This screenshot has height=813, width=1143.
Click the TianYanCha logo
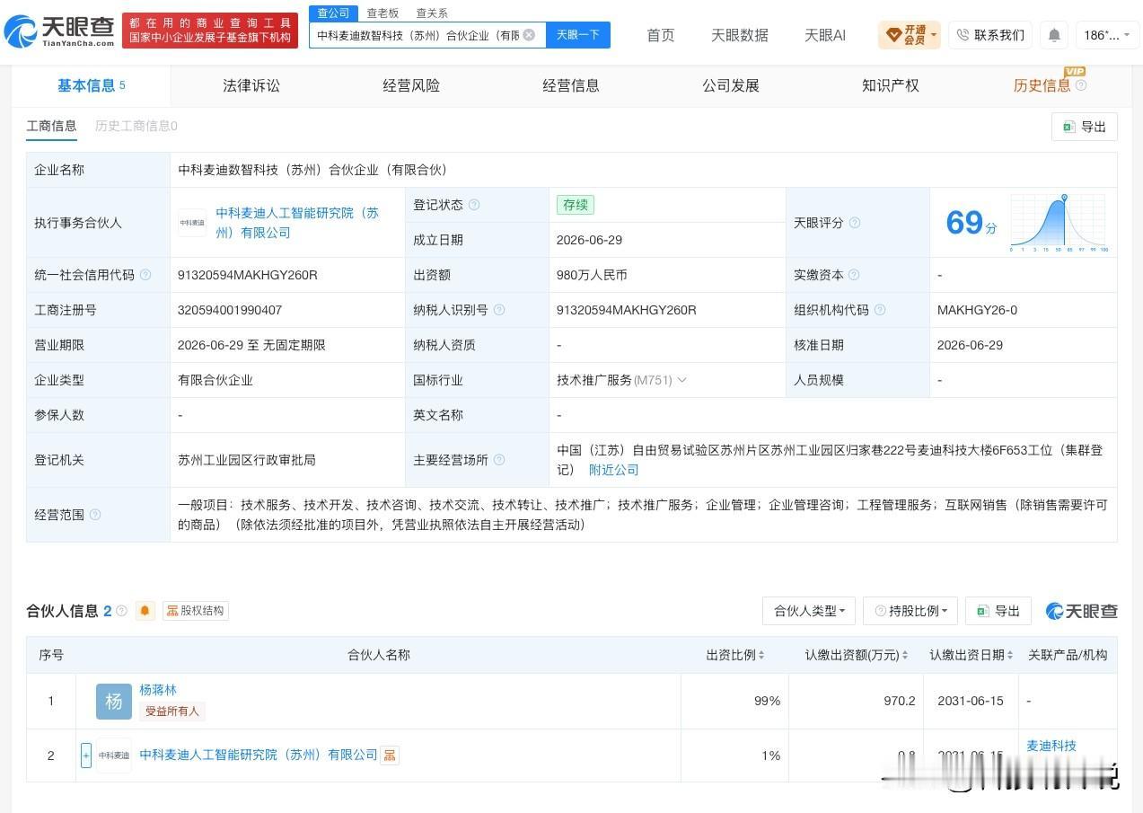point(59,31)
